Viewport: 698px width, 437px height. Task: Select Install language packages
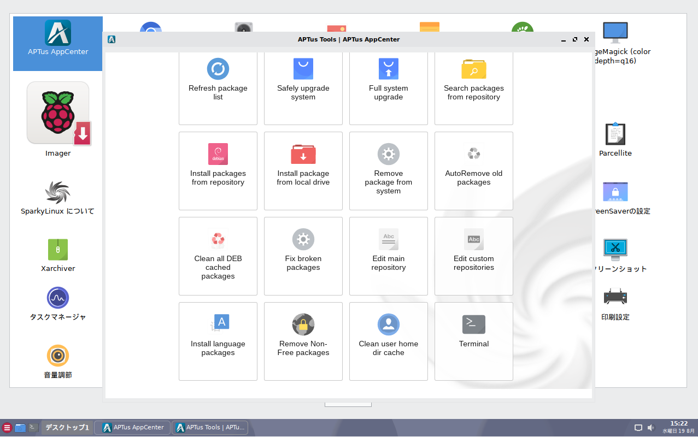click(218, 341)
